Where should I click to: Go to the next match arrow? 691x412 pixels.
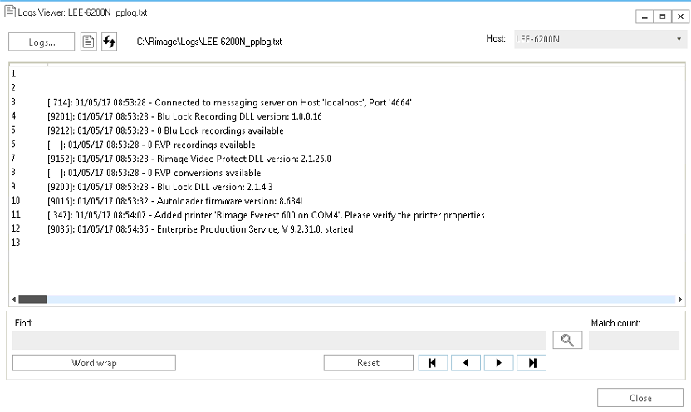coord(499,363)
